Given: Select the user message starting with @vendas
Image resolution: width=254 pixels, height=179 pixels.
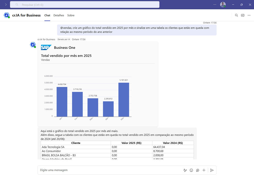Looking at the screenshot, I should click(137, 30).
